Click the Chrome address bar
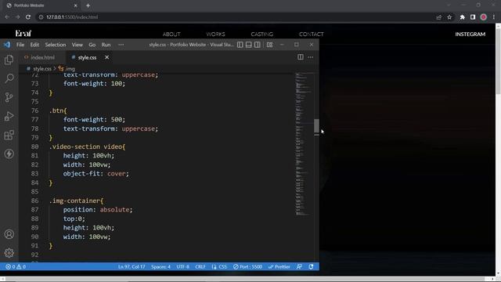The image size is (501, 282). (x=236, y=17)
